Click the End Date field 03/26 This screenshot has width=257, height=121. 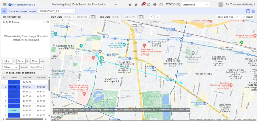pyautogui.click(x=116, y=17)
